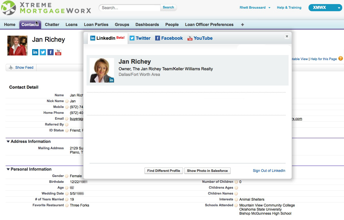Click the help bubble next to Interests

coord(236,200)
